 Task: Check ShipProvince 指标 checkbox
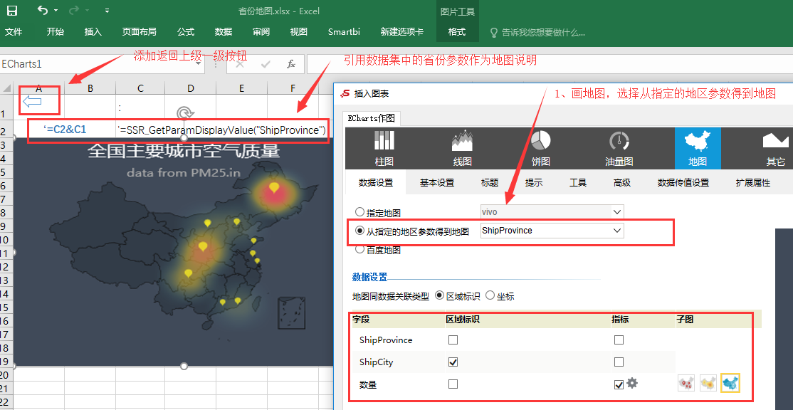tap(619, 340)
